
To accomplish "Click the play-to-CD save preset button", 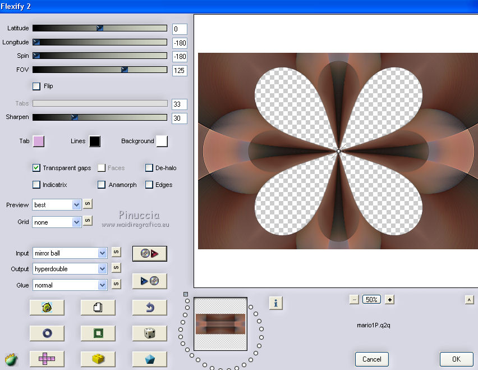I will (150, 281).
